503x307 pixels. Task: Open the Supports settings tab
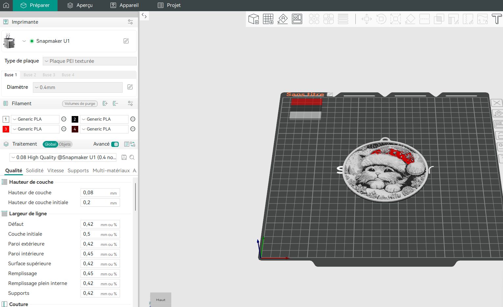coord(78,171)
